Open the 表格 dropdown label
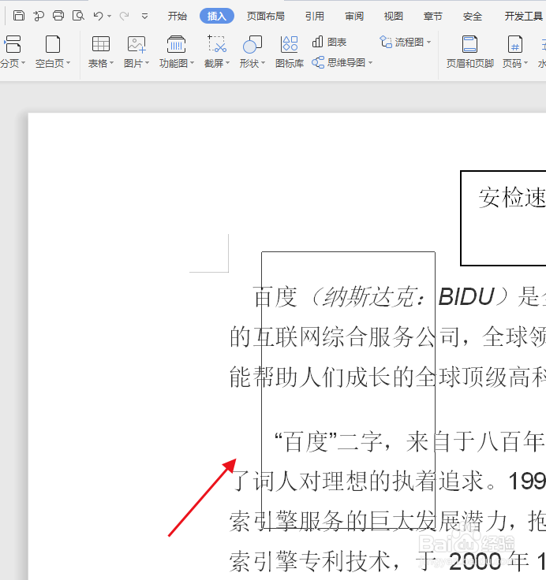Viewport: 546px width, 580px height. (x=101, y=64)
